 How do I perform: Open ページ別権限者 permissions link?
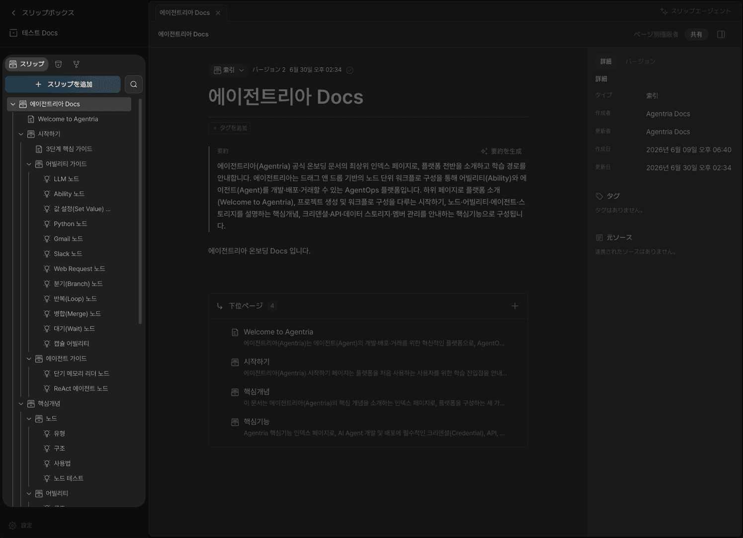pyautogui.click(x=656, y=34)
